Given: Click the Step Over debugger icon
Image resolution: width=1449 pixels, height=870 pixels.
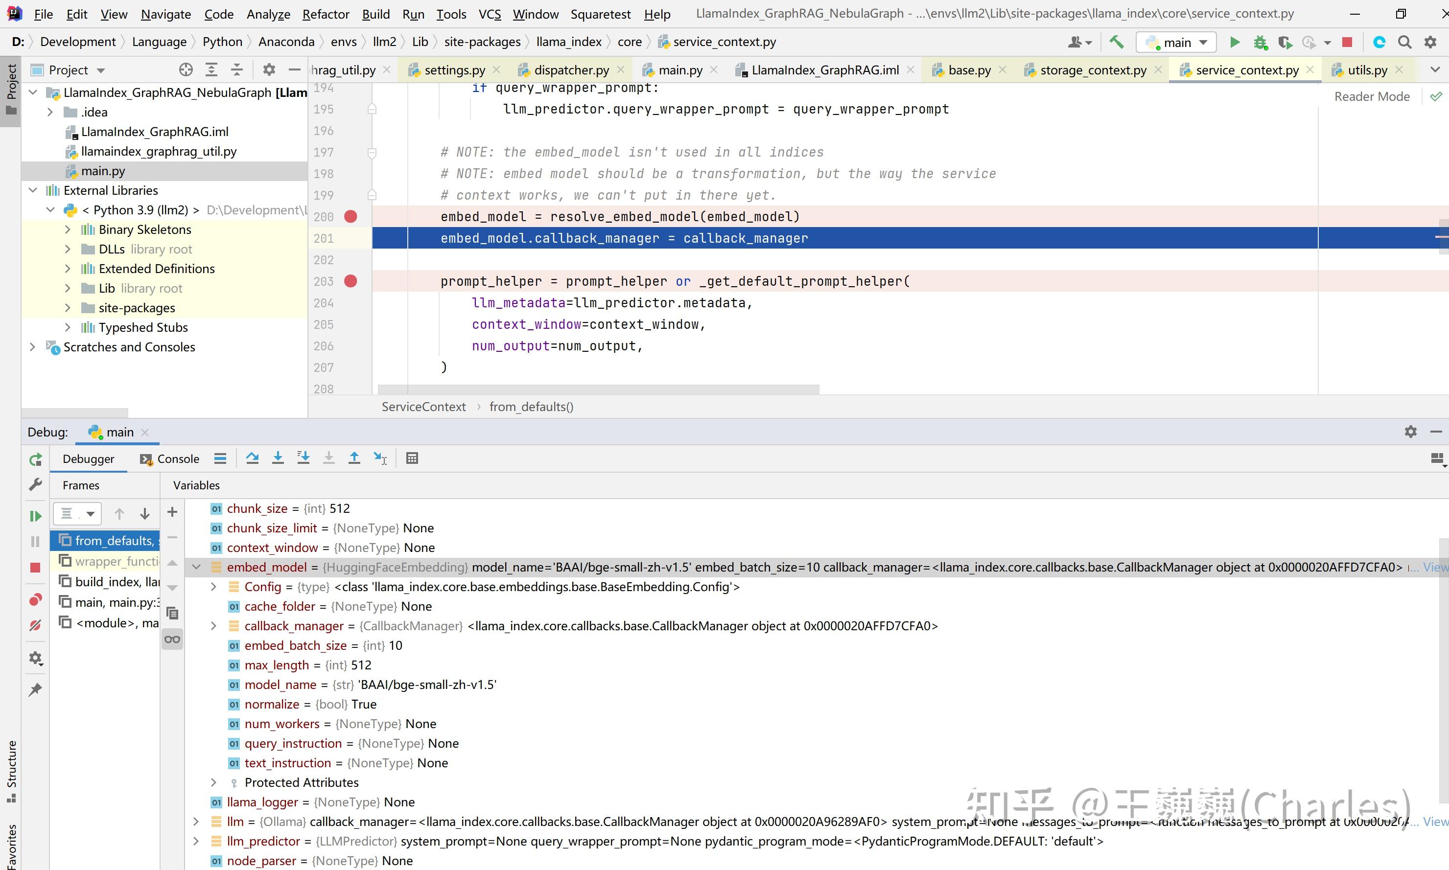Looking at the screenshot, I should 252,458.
